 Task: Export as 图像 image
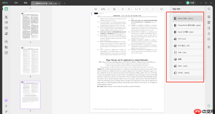coord(188,59)
